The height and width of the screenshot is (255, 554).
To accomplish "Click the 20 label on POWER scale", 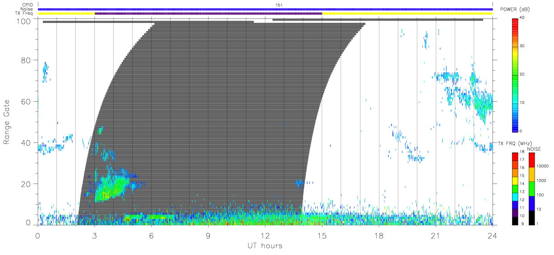I will tap(522, 74).
